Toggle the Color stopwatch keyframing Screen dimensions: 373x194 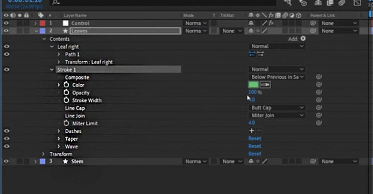pos(66,85)
